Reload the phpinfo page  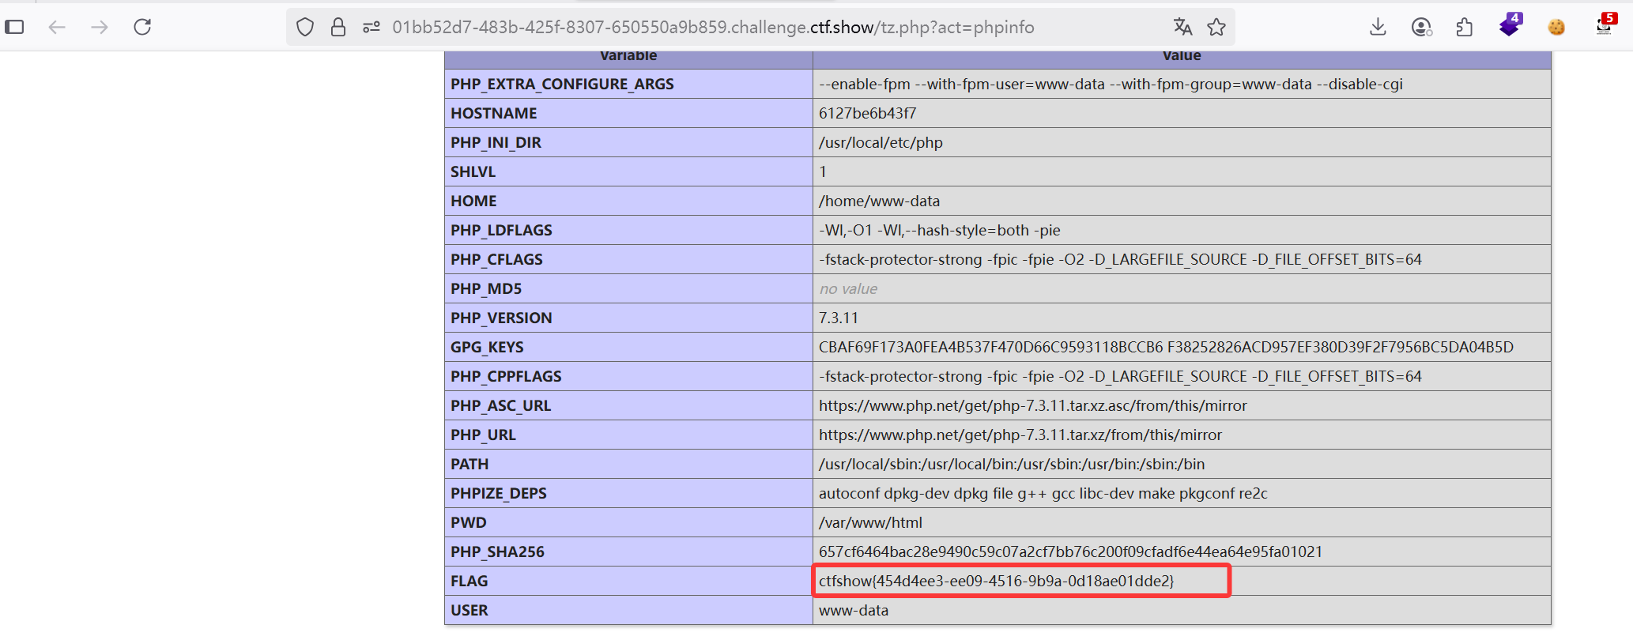coord(142,27)
